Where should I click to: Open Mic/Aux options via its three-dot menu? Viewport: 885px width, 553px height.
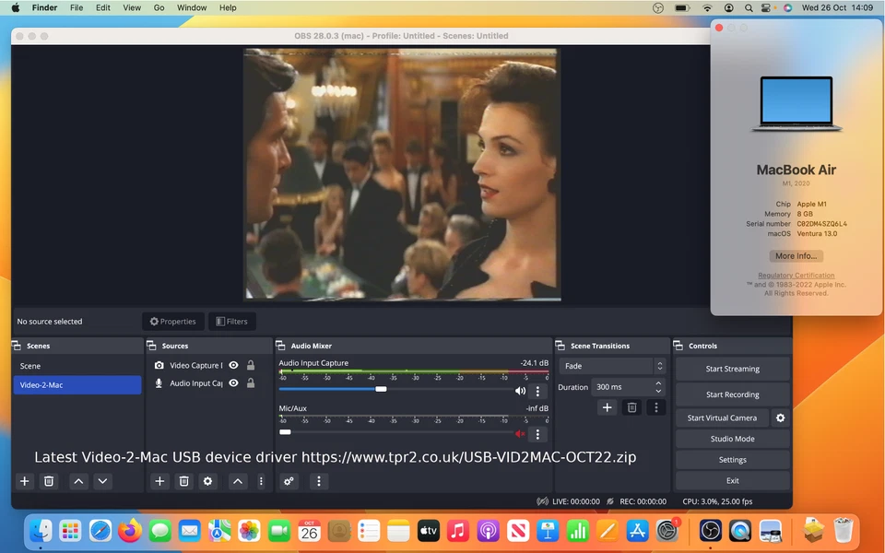[x=537, y=433]
